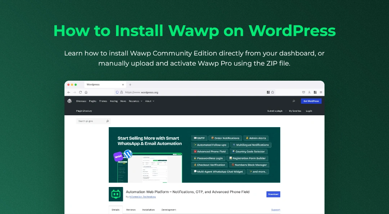Click the Numbers Block Manager tag

(x=249, y=165)
